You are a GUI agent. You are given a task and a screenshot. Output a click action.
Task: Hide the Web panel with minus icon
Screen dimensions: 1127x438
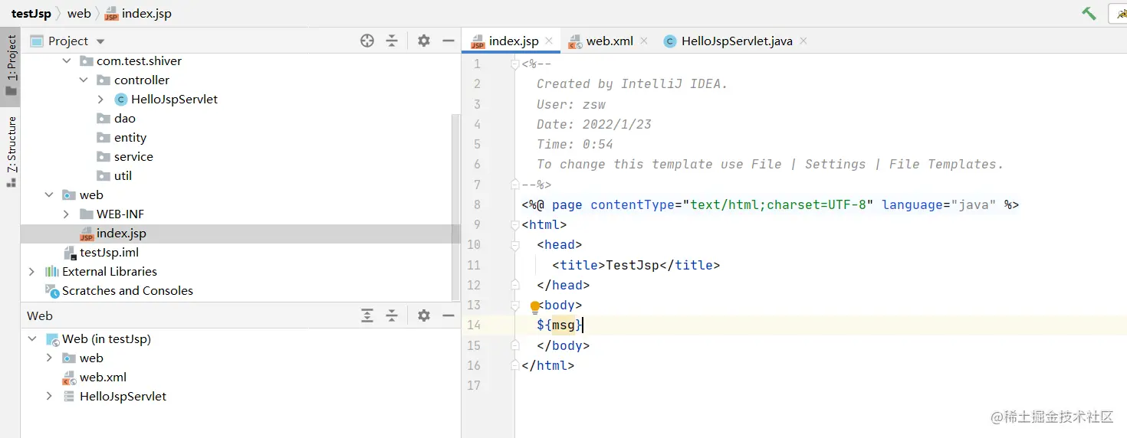click(x=449, y=315)
